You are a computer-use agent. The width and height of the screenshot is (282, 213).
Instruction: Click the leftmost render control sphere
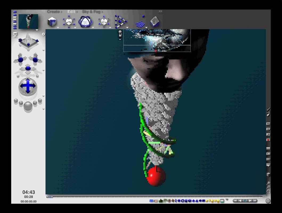tap(16, 101)
